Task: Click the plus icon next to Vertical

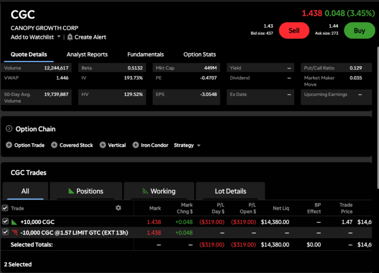Action: (x=103, y=145)
